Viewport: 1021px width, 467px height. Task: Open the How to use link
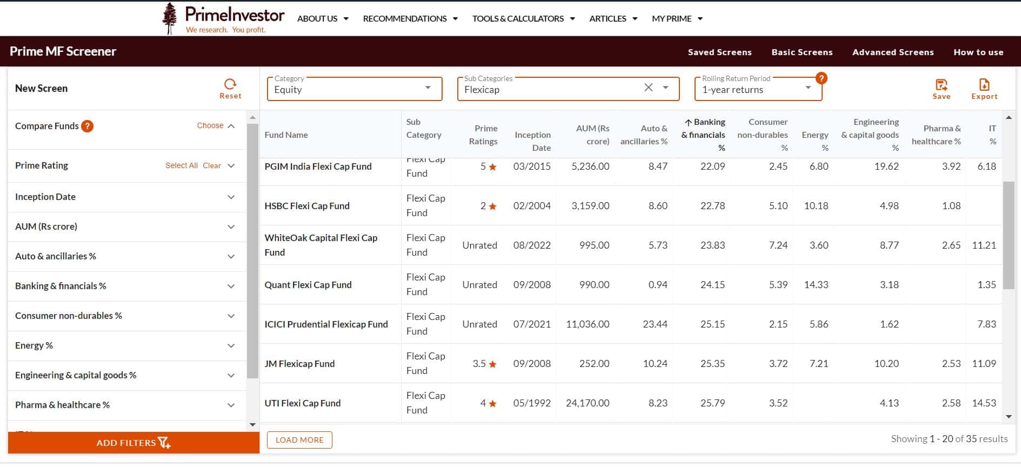(x=978, y=52)
